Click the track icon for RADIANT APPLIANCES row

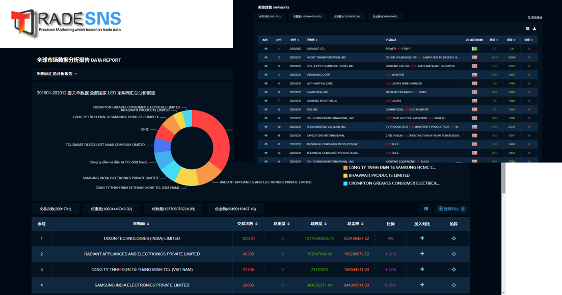pyautogui.click(x=453, y=254)
